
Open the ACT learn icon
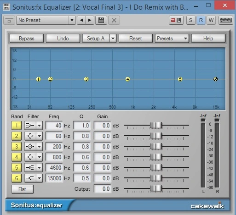click(x=176, y=20)
